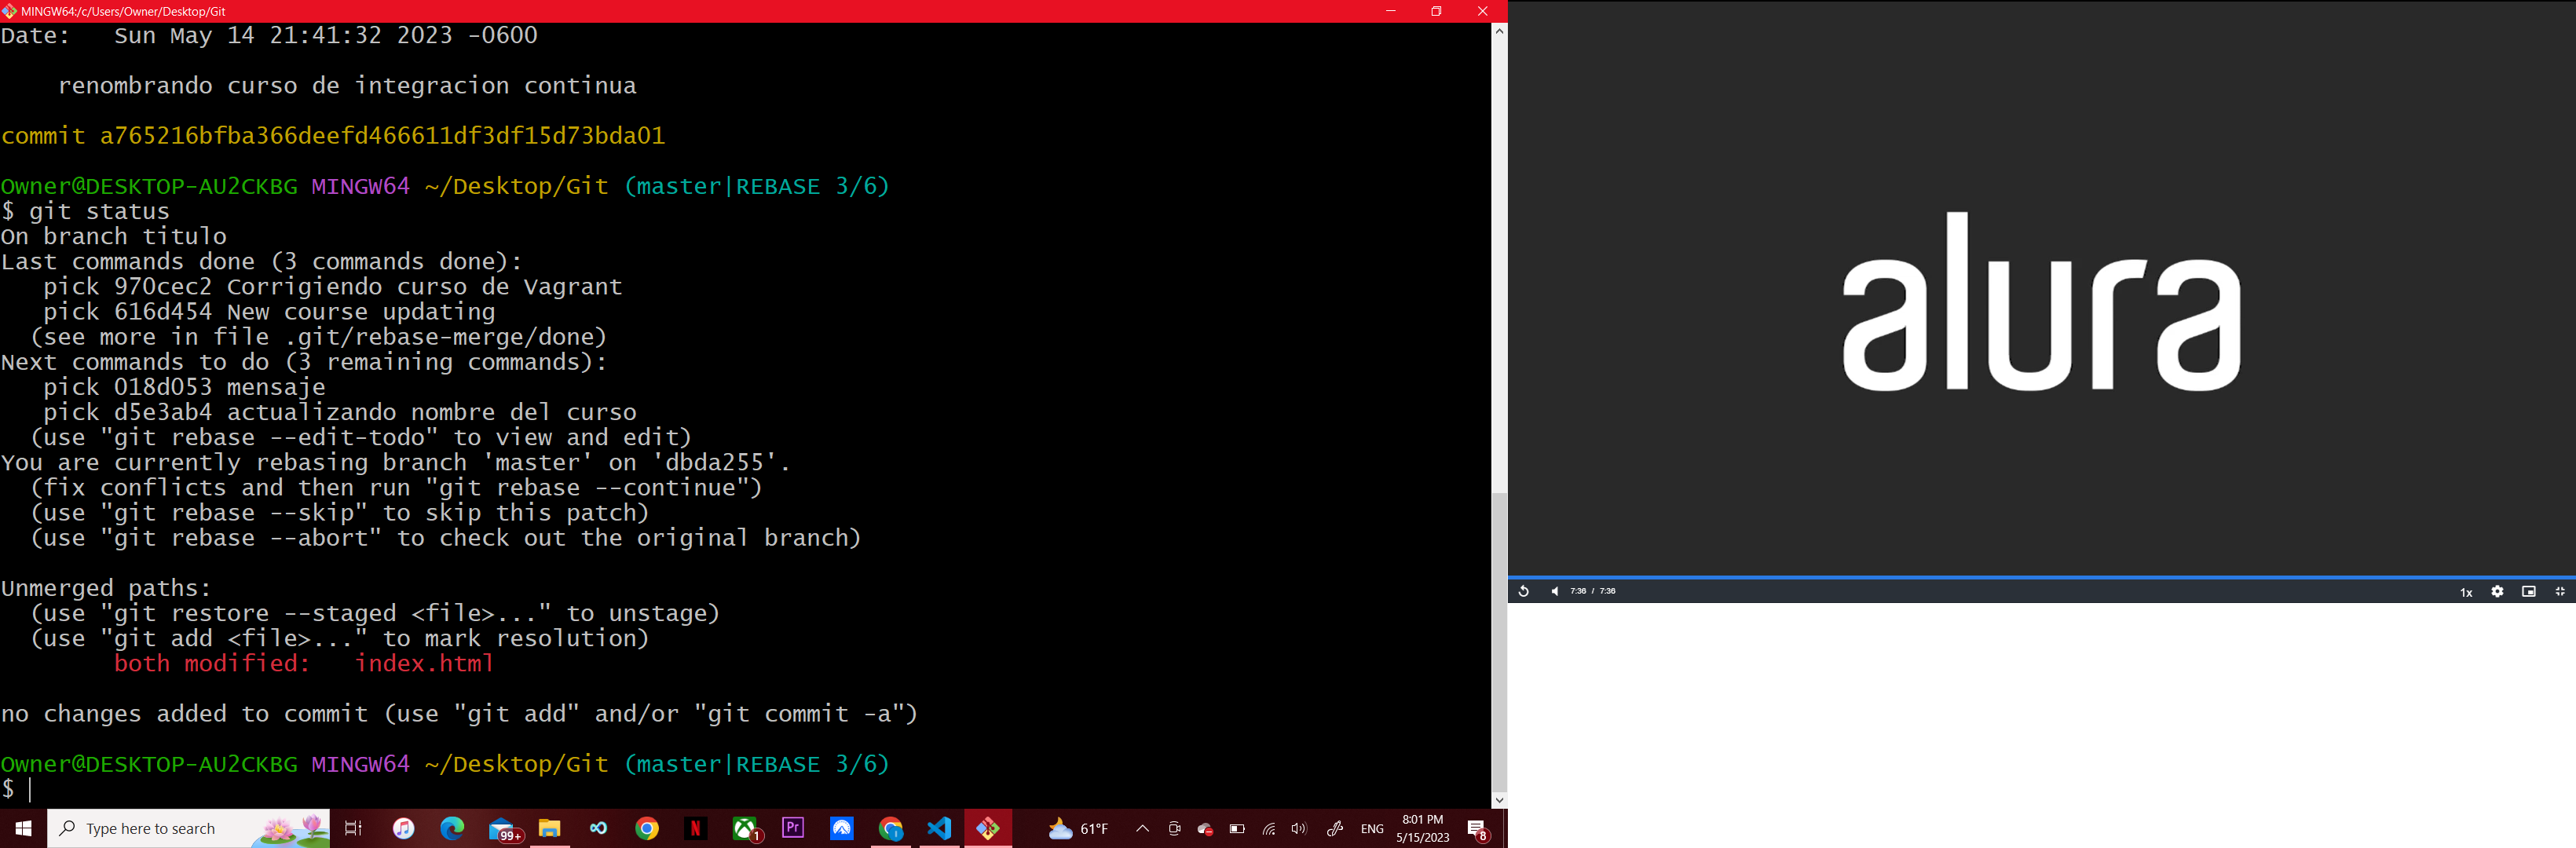This screenshot has width=2576, height=848.
Task: Open the notification center with 8 alerts
Action: (1478, 829)
